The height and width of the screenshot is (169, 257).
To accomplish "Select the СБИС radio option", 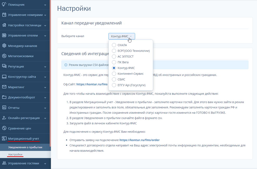I will tap(114, 79).
